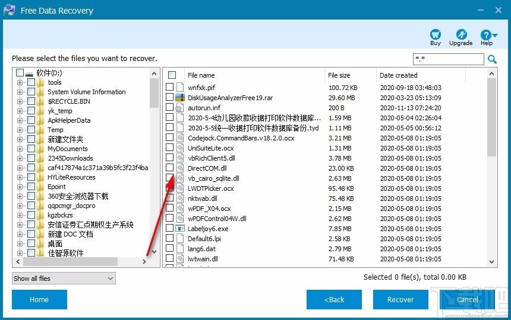
Task: Expand the tools folder node
Action: click(x=20, y=82)
